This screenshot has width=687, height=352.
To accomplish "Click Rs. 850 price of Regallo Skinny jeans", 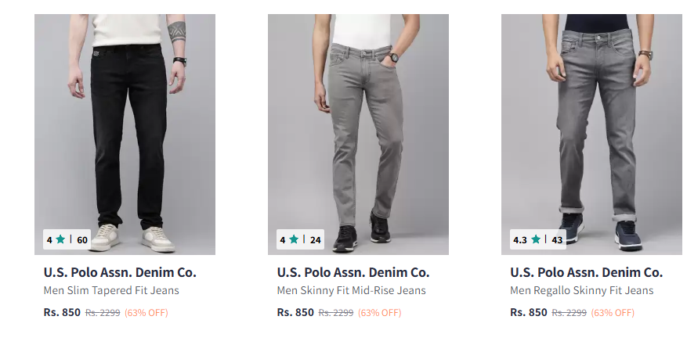I will pyautogui.click(x=529, y=312).
